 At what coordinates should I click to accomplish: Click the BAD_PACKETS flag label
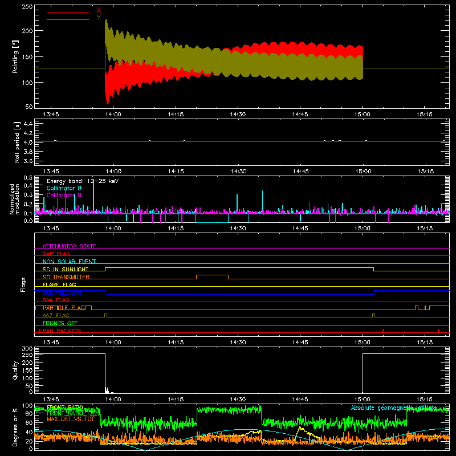pyautogui.click(x=62, y=331)
